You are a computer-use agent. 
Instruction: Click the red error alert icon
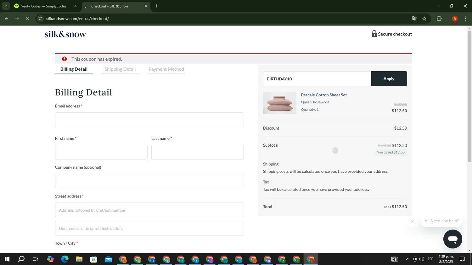click(x=65, y=59)
